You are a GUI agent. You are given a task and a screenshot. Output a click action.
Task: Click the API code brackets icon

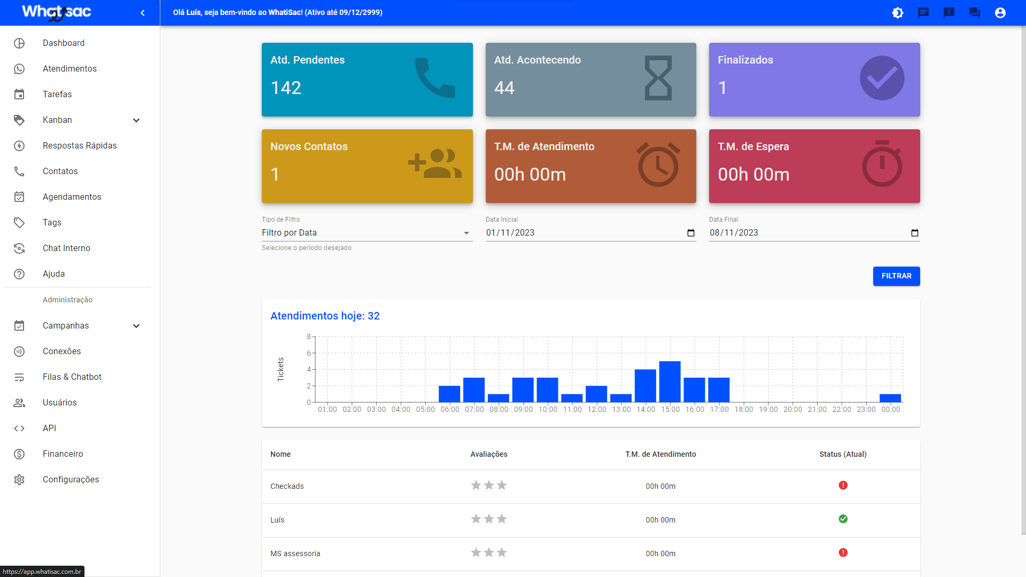(19, 428)
